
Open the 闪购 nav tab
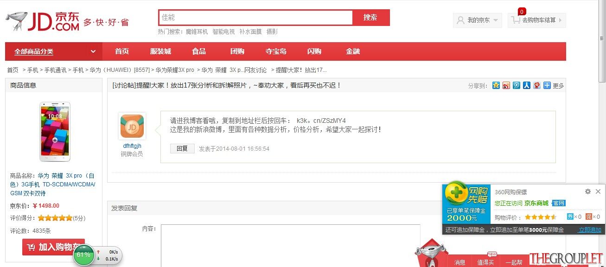314,51
